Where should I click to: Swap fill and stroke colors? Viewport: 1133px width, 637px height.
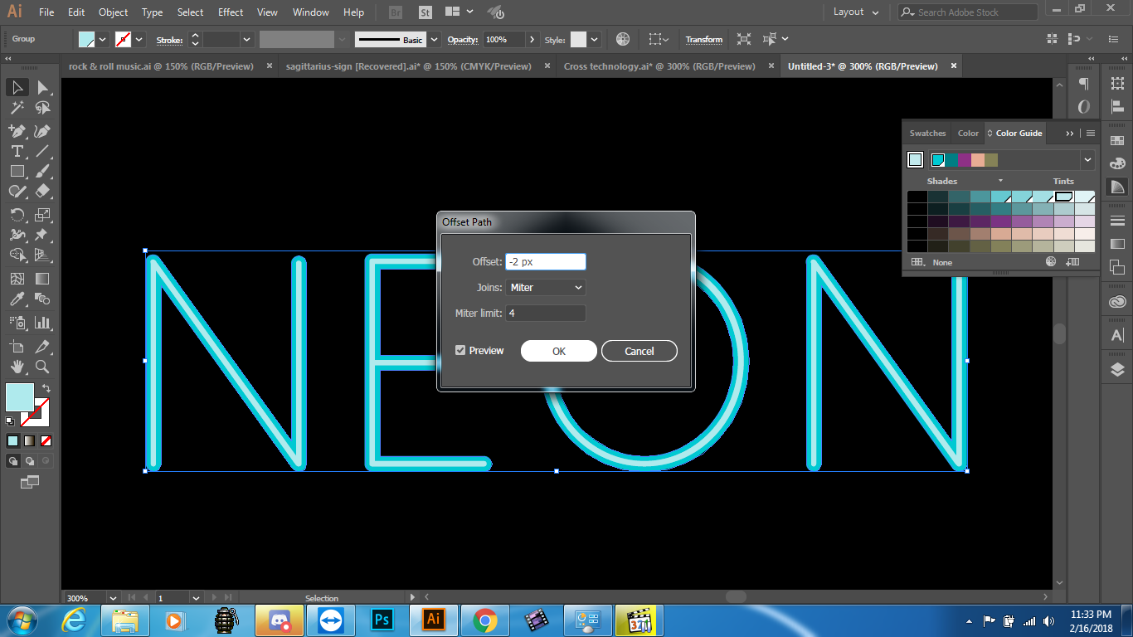click(x=46, y=388)
